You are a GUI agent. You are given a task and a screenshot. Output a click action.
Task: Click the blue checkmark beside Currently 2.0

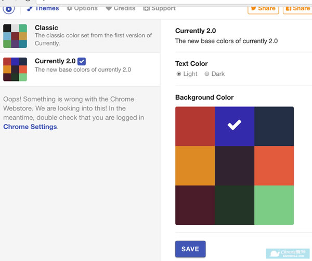click(82, 61)
